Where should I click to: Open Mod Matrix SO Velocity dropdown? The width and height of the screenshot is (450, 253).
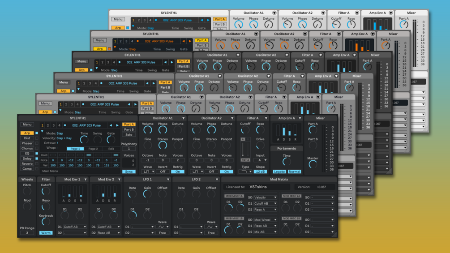click(265, 197)
